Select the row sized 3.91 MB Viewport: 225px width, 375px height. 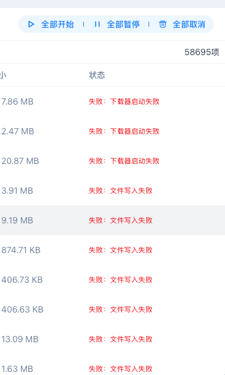(x=112, y=191)
